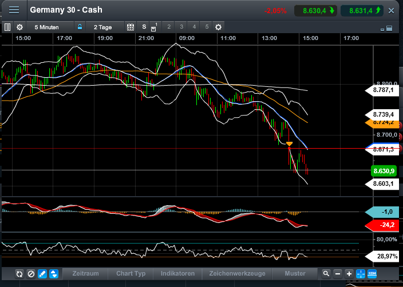Open the Chart Typ menu
The image size is (403, 287).
(x=131, y=273)
